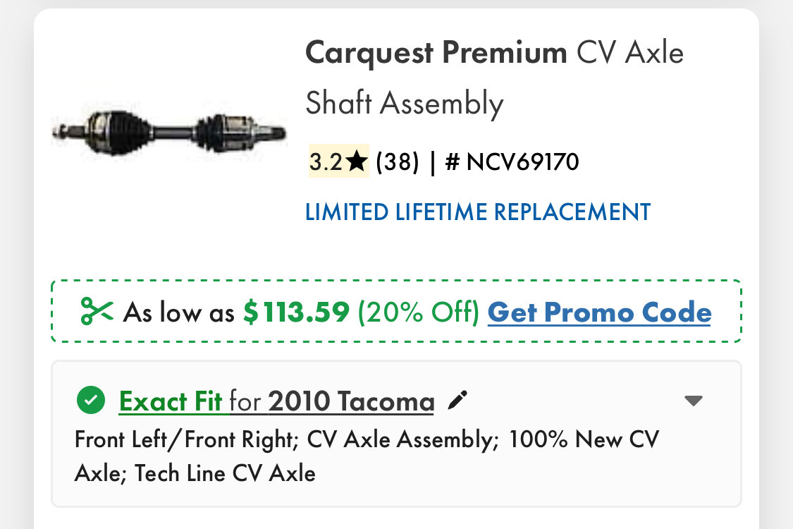Click the $113.59 promo price
The width and height of the screenshot is (793, 529).
296,312
